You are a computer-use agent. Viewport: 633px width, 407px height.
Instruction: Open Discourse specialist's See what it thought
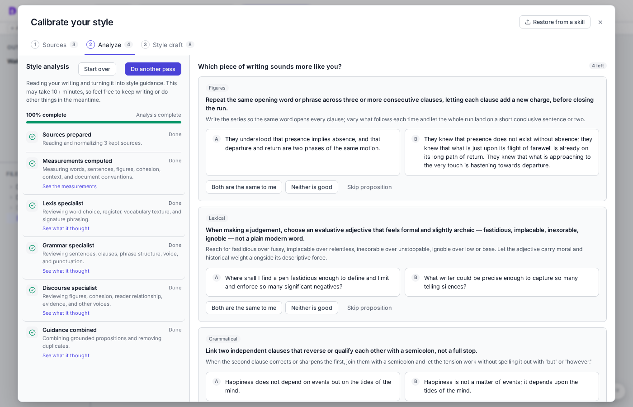[x=66, y=313]
